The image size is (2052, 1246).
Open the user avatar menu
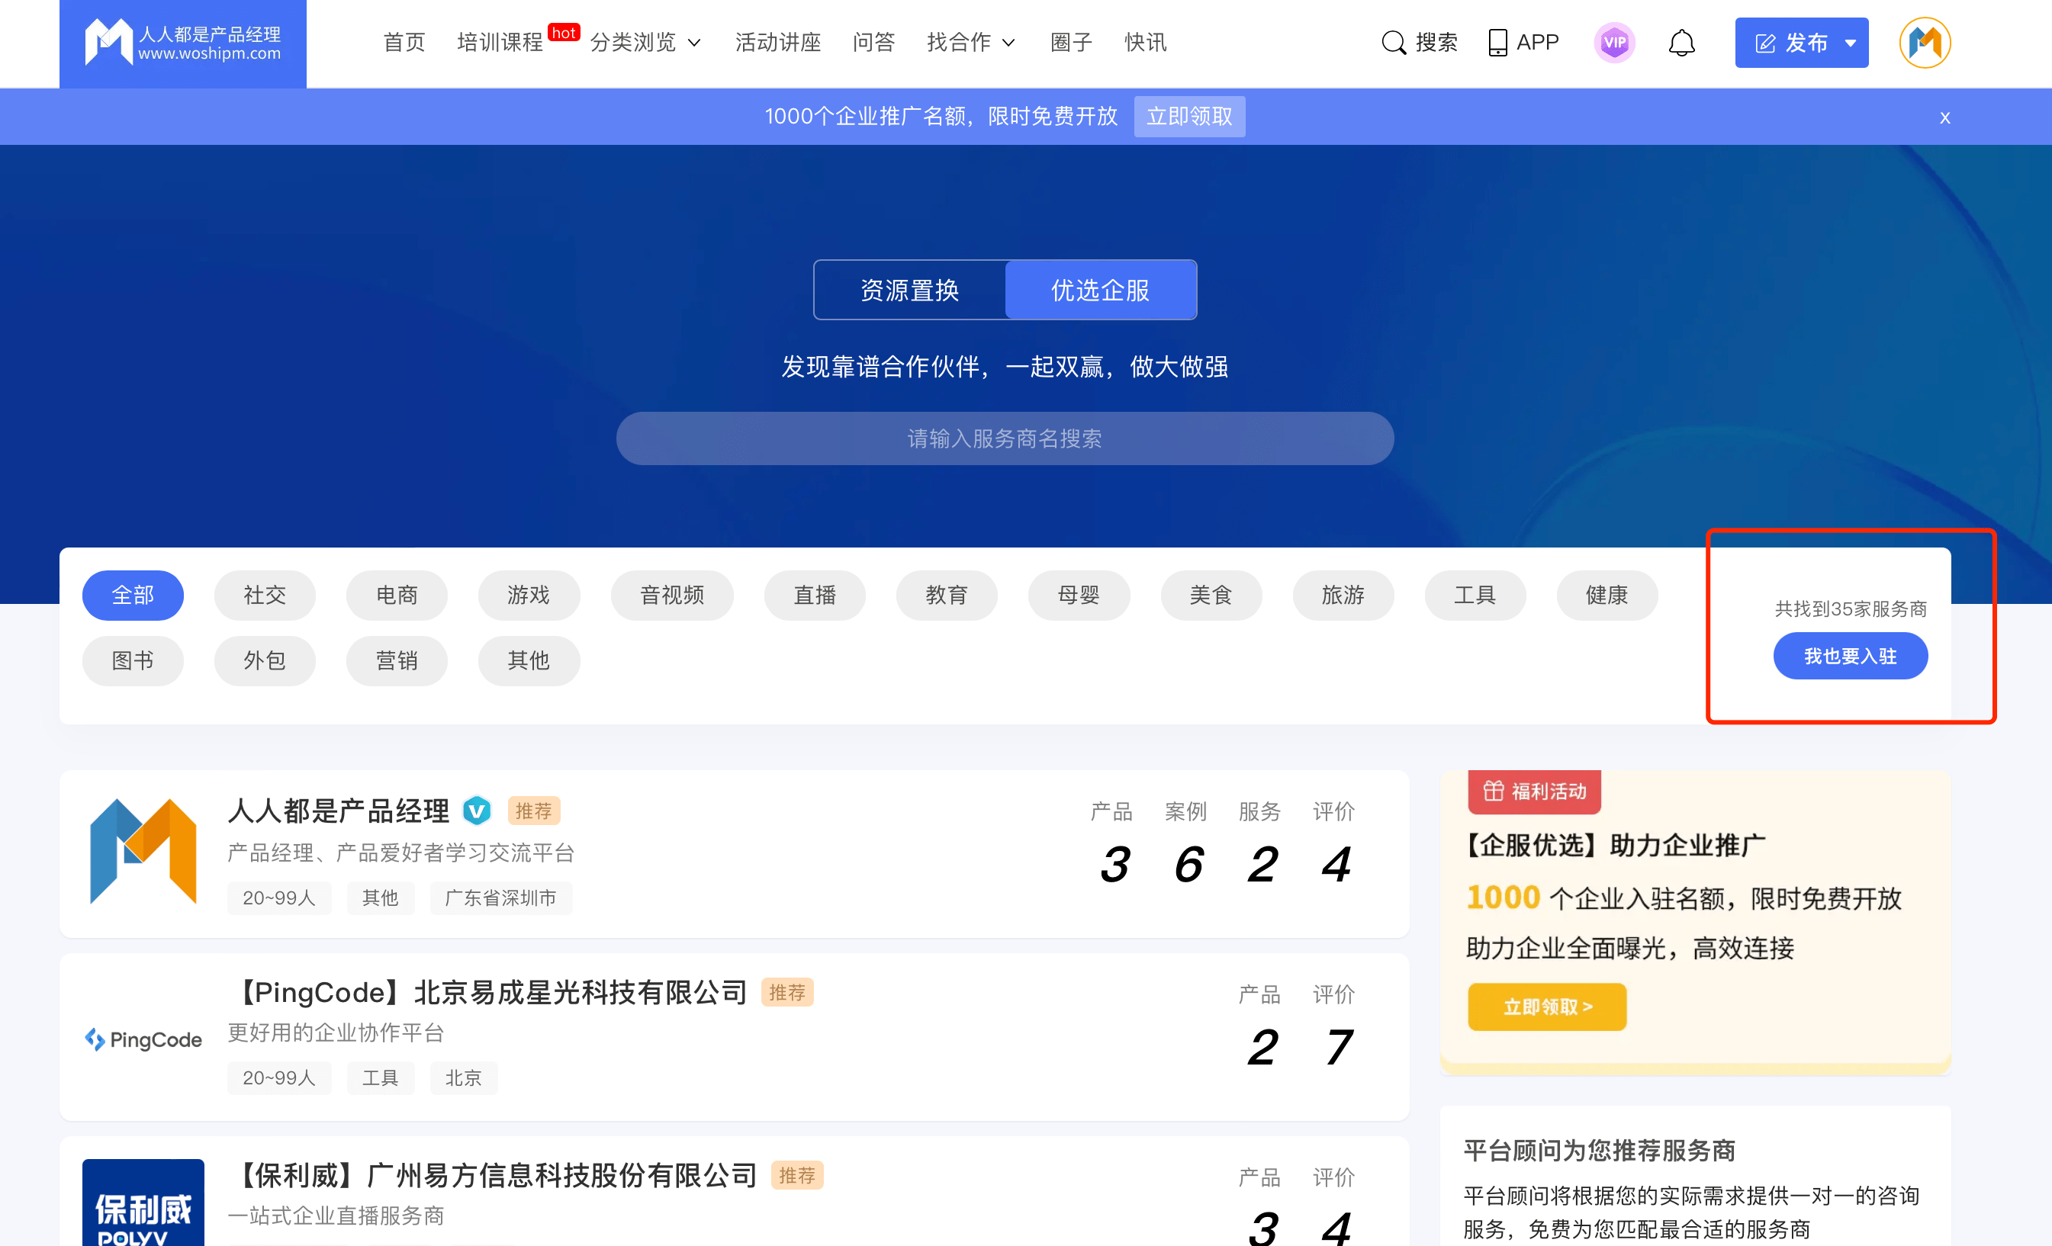pyautogui.click(x=1925, y=43)
